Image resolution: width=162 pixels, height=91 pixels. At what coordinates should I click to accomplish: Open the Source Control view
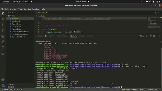click(x=3, y=25)
